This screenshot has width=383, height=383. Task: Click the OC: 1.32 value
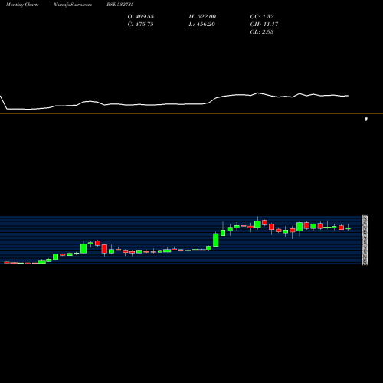point(262,17)
